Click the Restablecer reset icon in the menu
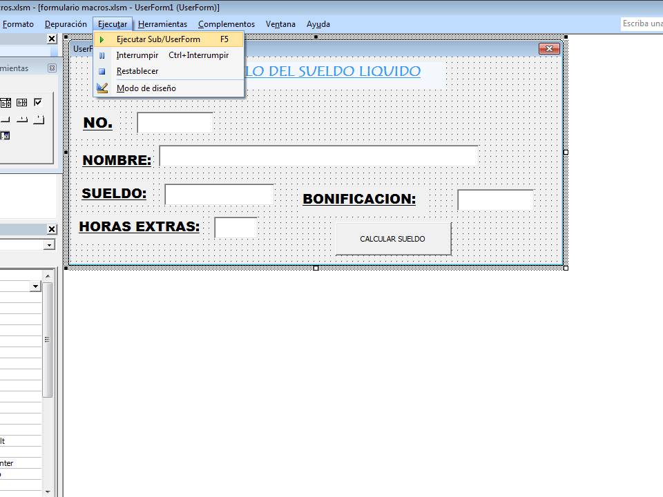Screen dimensions: 663x497 pos(102,71)
